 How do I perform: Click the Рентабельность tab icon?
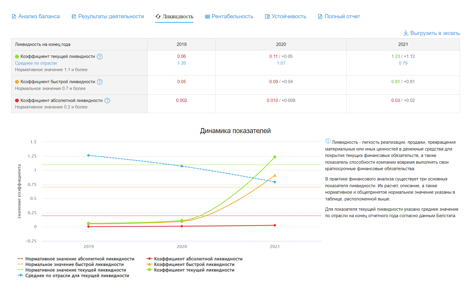pyautogui.click(x=207, y=17)
